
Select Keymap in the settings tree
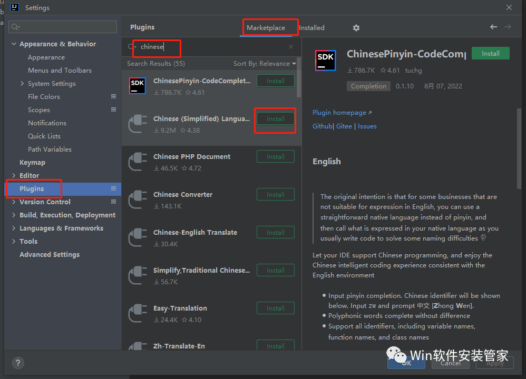32,163
